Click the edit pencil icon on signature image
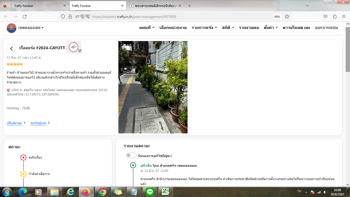 (80, 51)
